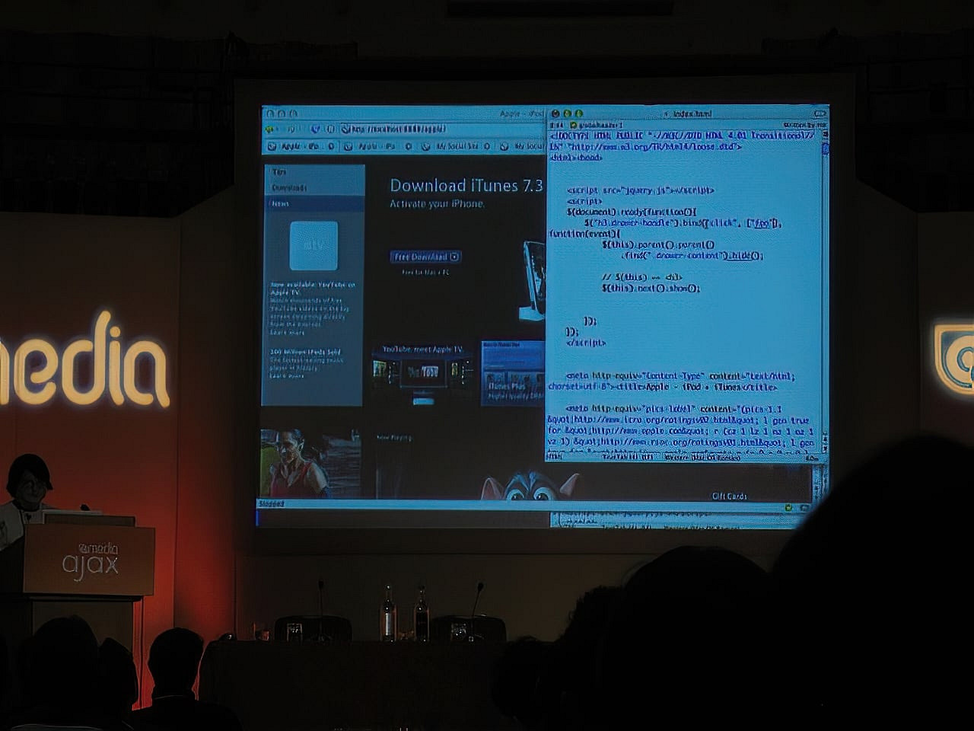Click the Apple TV thumbnail in the sidebar
This screenshot has height=731, width=974.
pos(314,246)
